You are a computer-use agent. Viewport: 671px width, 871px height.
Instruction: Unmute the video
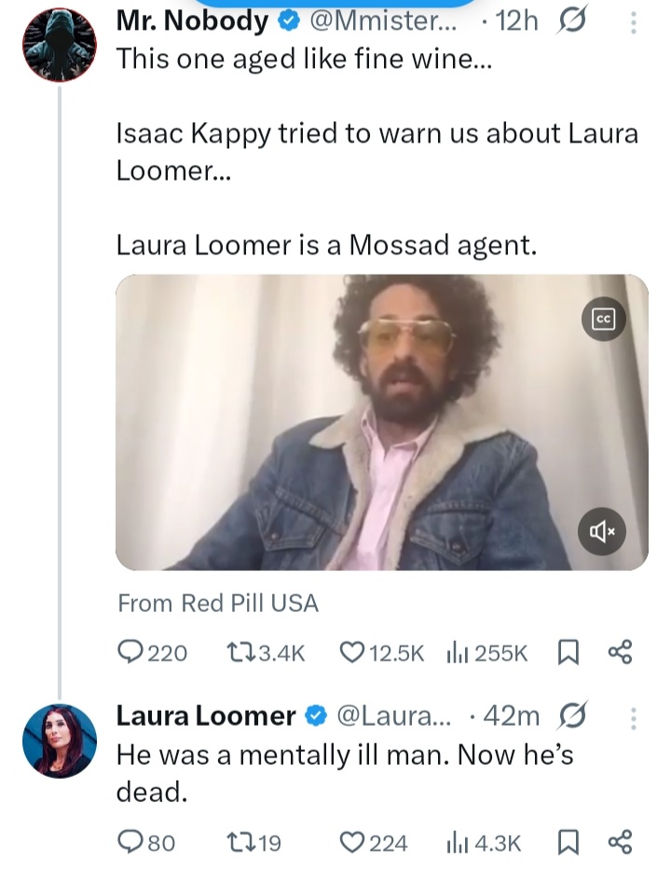[x=603, y=531]
